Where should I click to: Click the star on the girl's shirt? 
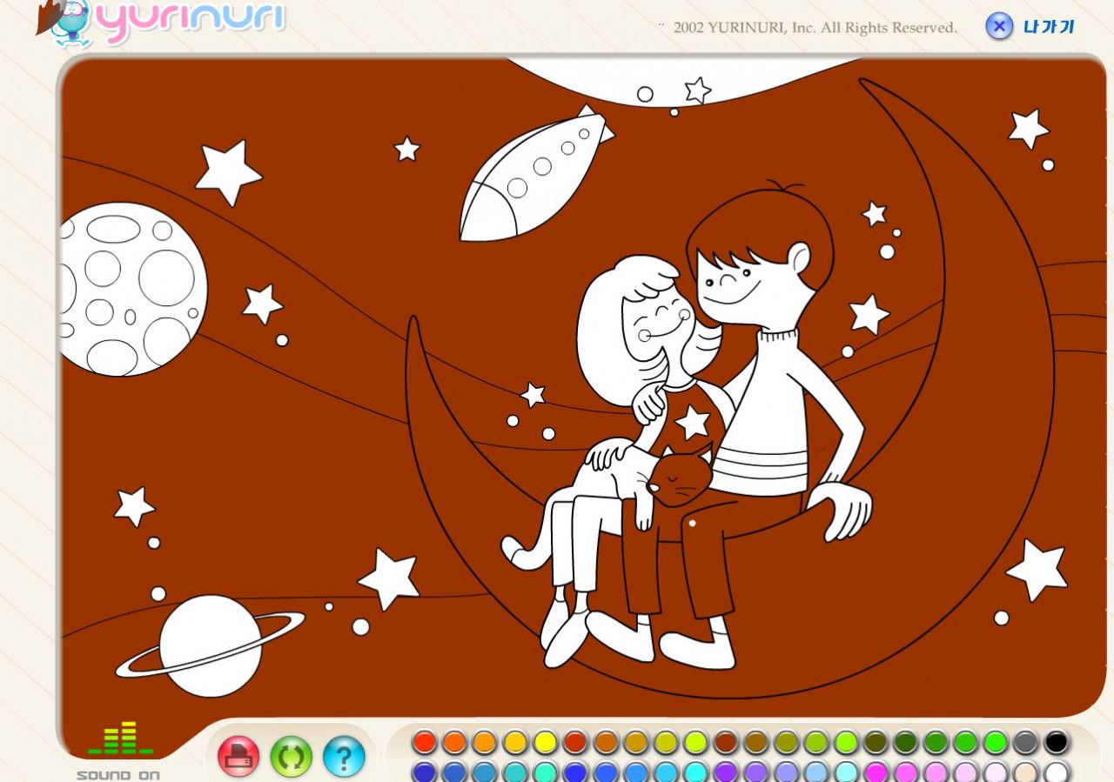click(x=693, y=423)
